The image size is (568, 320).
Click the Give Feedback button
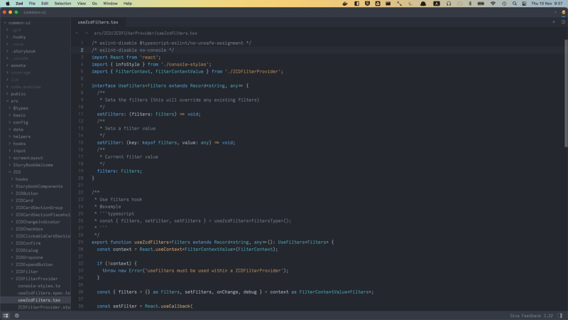(x=525, y=316)
